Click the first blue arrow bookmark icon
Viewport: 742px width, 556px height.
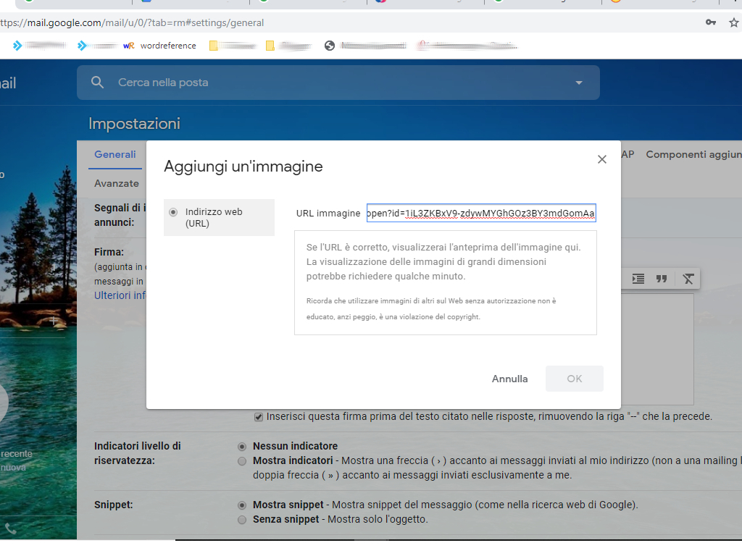click(x=17, y=46)
